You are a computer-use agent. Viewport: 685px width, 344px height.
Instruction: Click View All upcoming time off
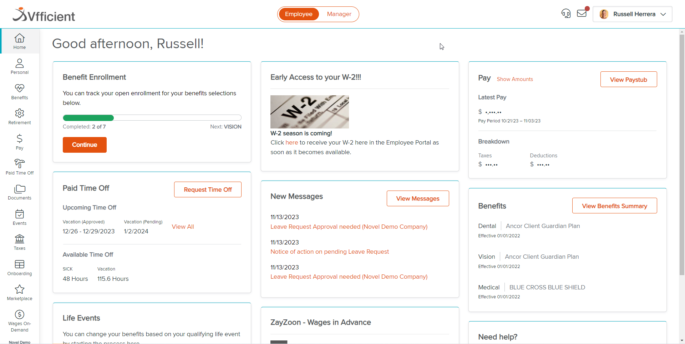pos(183,226)
